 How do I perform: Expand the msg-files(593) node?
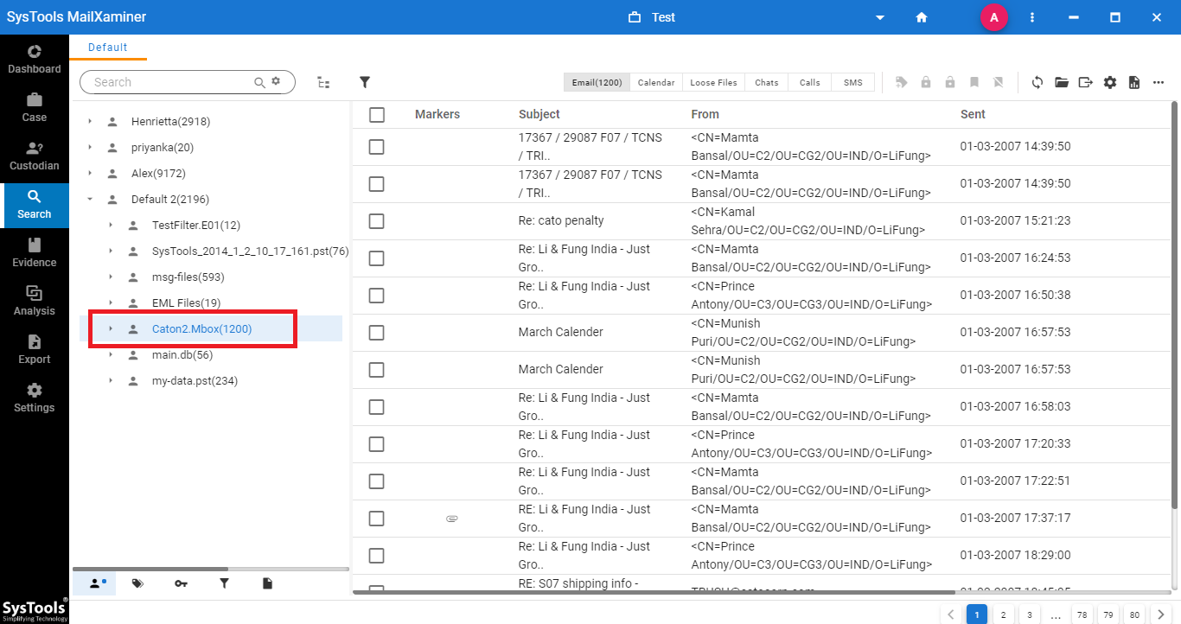click(111, 277)
